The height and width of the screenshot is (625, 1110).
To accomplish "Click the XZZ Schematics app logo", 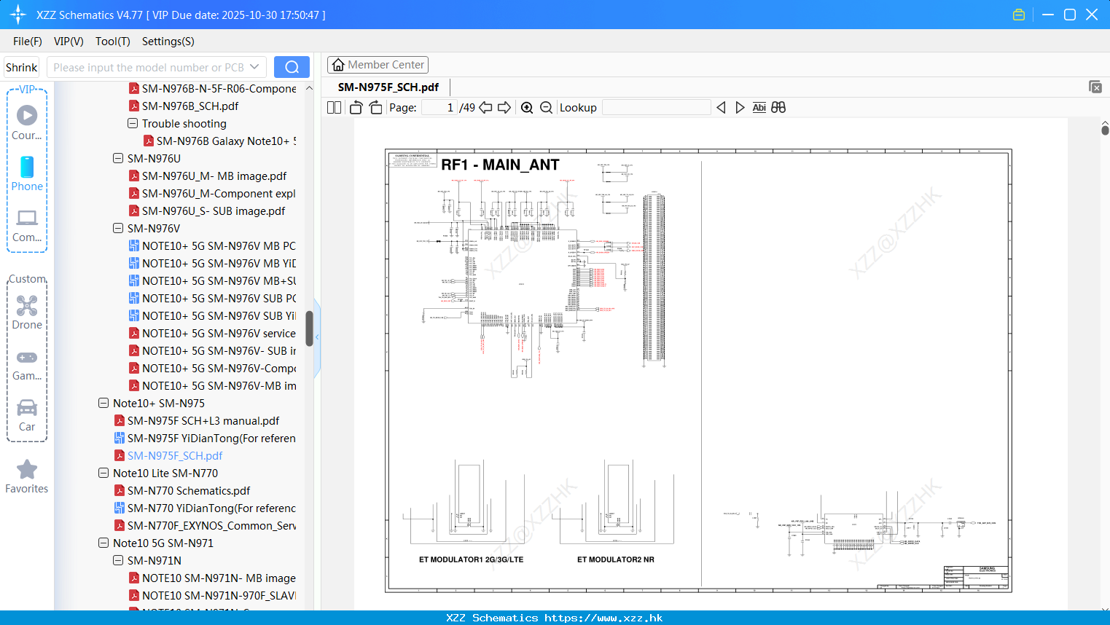I will [18, 15].
